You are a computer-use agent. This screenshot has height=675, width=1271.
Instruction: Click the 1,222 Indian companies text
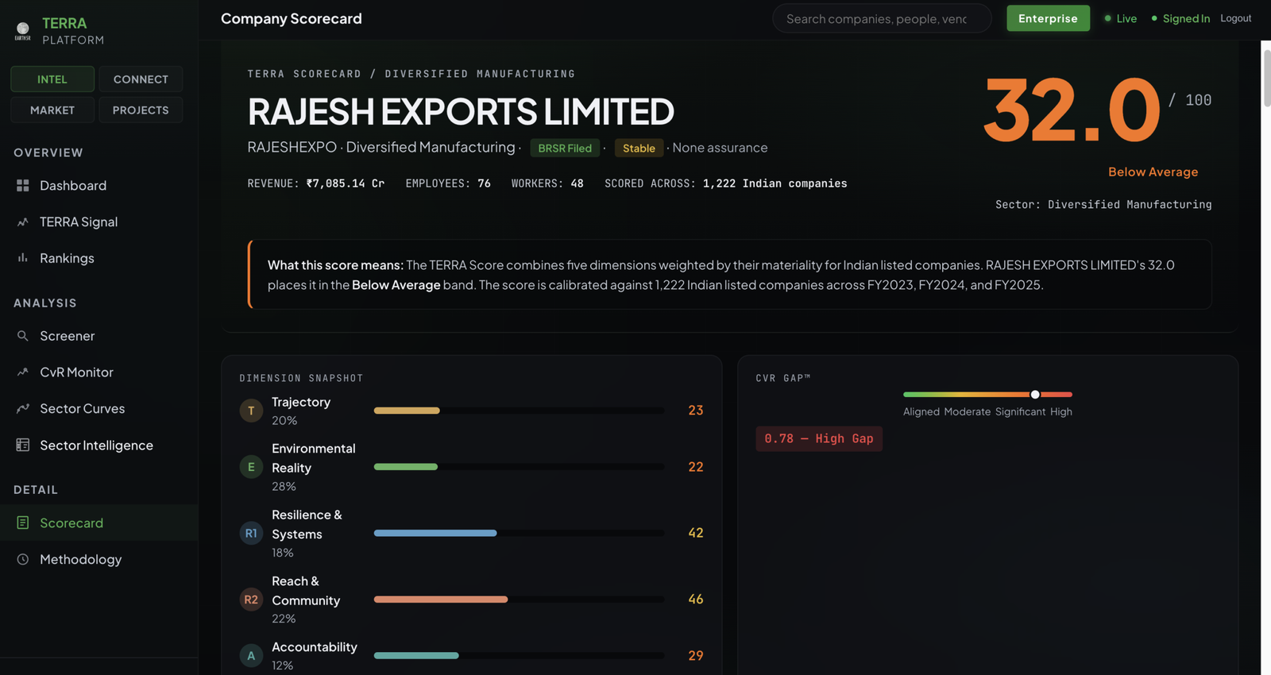click(775, 183)
